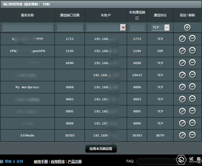Edit the port 6690 forwarding rule
This screenshot has height=166, width=202.
tap(182, 63)
